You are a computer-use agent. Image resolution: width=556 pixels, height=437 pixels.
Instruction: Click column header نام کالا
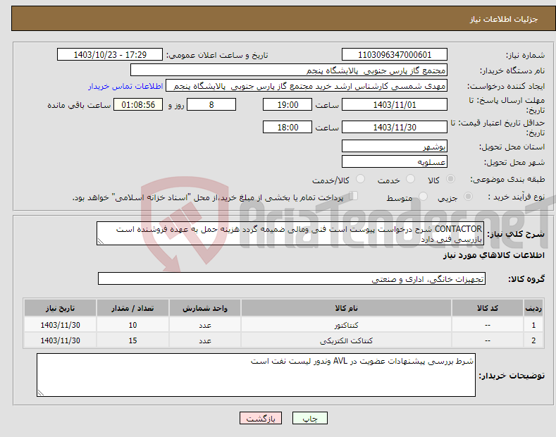click(346, 308)
